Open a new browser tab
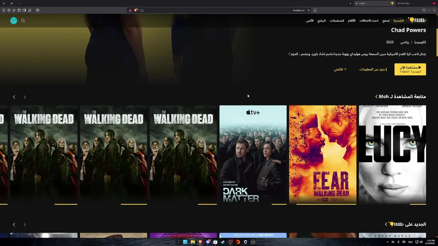 [x=350, y=3]
